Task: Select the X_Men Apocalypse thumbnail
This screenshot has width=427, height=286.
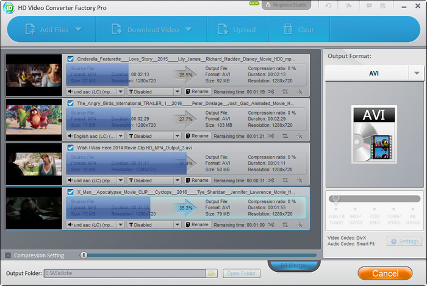Action: 34,209
